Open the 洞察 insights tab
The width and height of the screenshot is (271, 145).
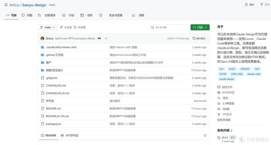coord(138,15)
